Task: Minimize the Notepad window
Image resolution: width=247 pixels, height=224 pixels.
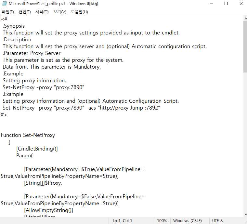Action: (x=212, y=4)
